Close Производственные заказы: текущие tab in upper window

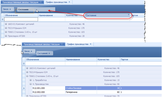pyautogui.click(x=41, y=2)
